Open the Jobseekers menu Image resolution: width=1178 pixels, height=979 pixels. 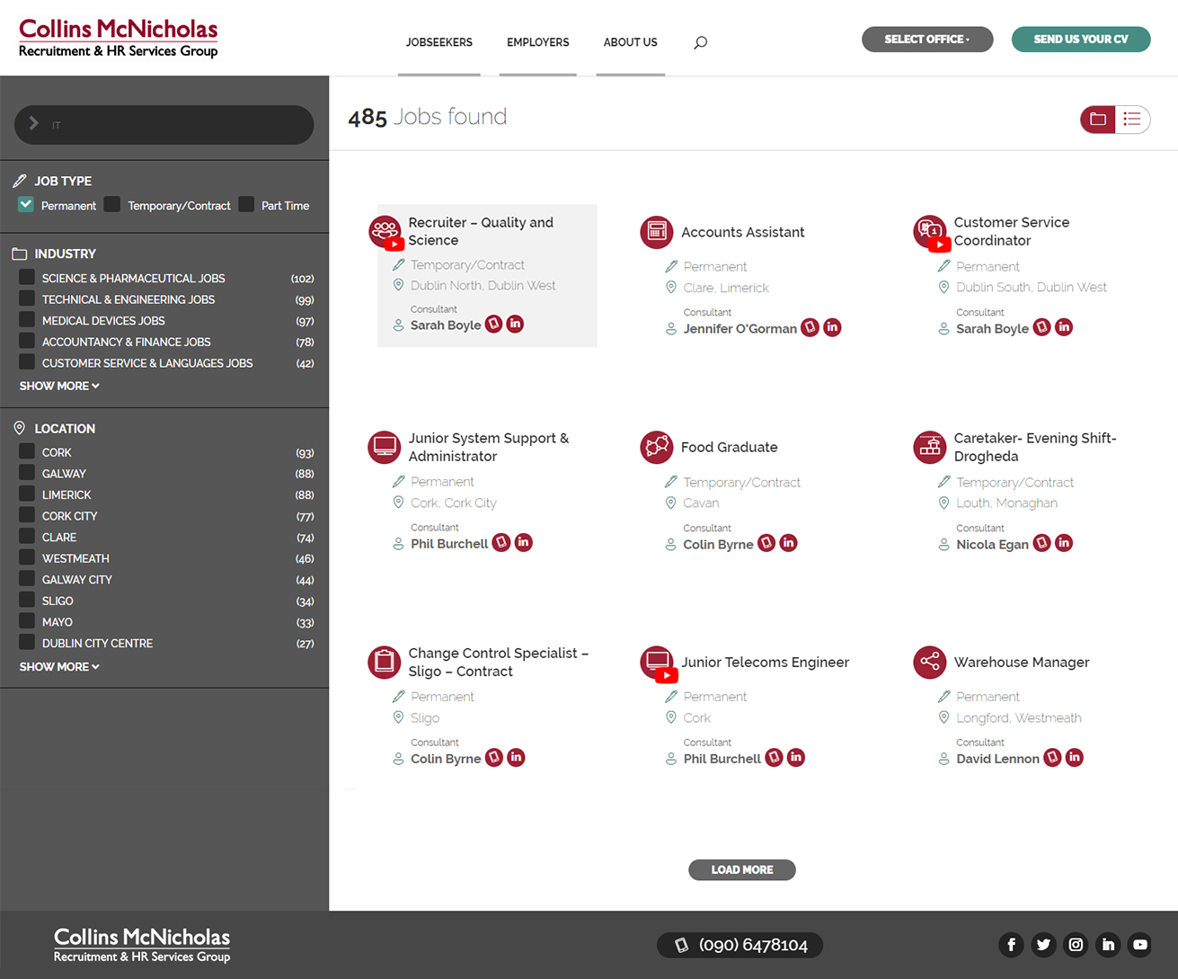point(439,42)
